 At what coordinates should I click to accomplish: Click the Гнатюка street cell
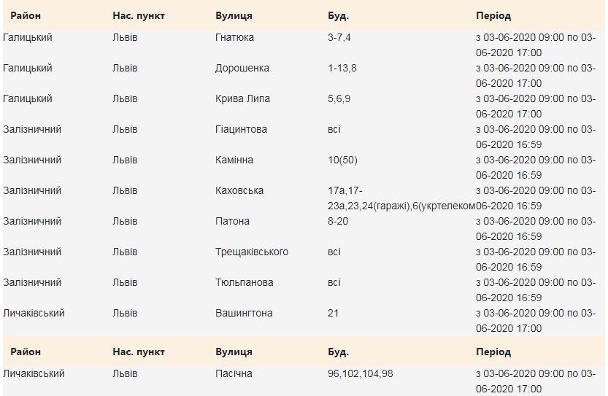(234, 37)
